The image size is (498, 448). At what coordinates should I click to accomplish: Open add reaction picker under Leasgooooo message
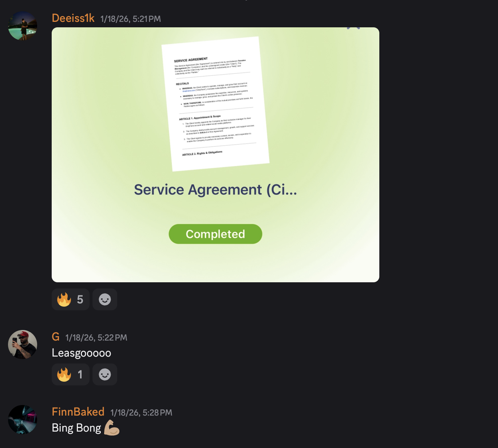[x=105, y=374]
